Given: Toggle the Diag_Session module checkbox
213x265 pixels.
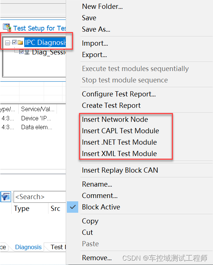Looking at the screenshot, I should pos(21,52).
